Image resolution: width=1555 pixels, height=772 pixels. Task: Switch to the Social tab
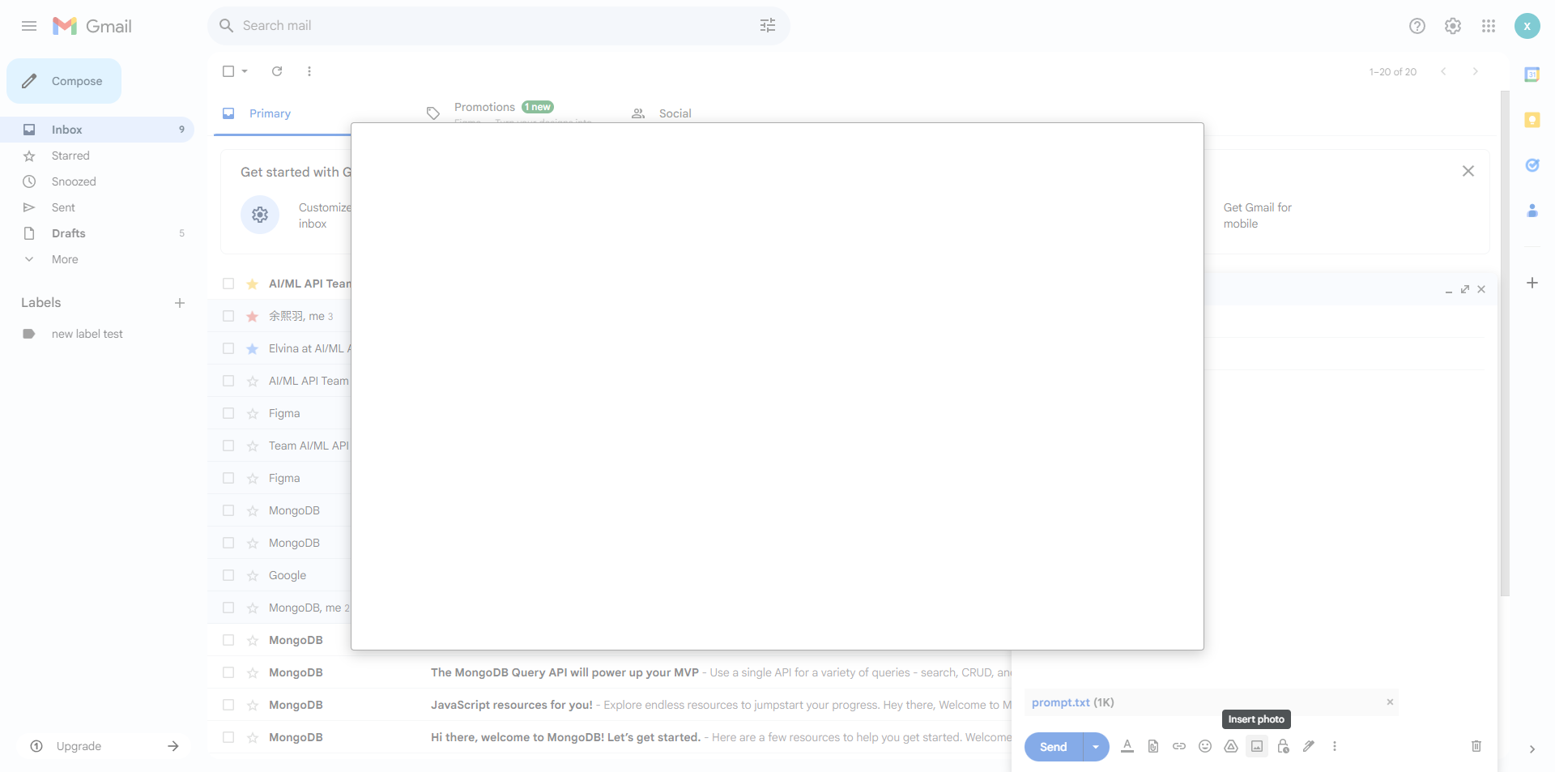click(675, 113)
